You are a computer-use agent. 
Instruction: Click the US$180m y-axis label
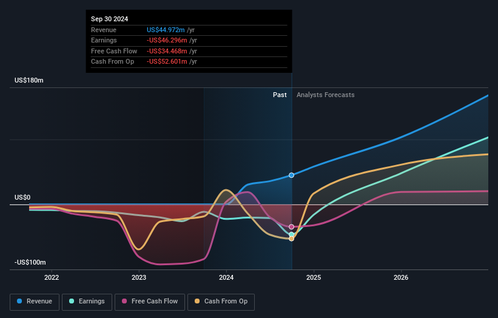click(29, 80)
